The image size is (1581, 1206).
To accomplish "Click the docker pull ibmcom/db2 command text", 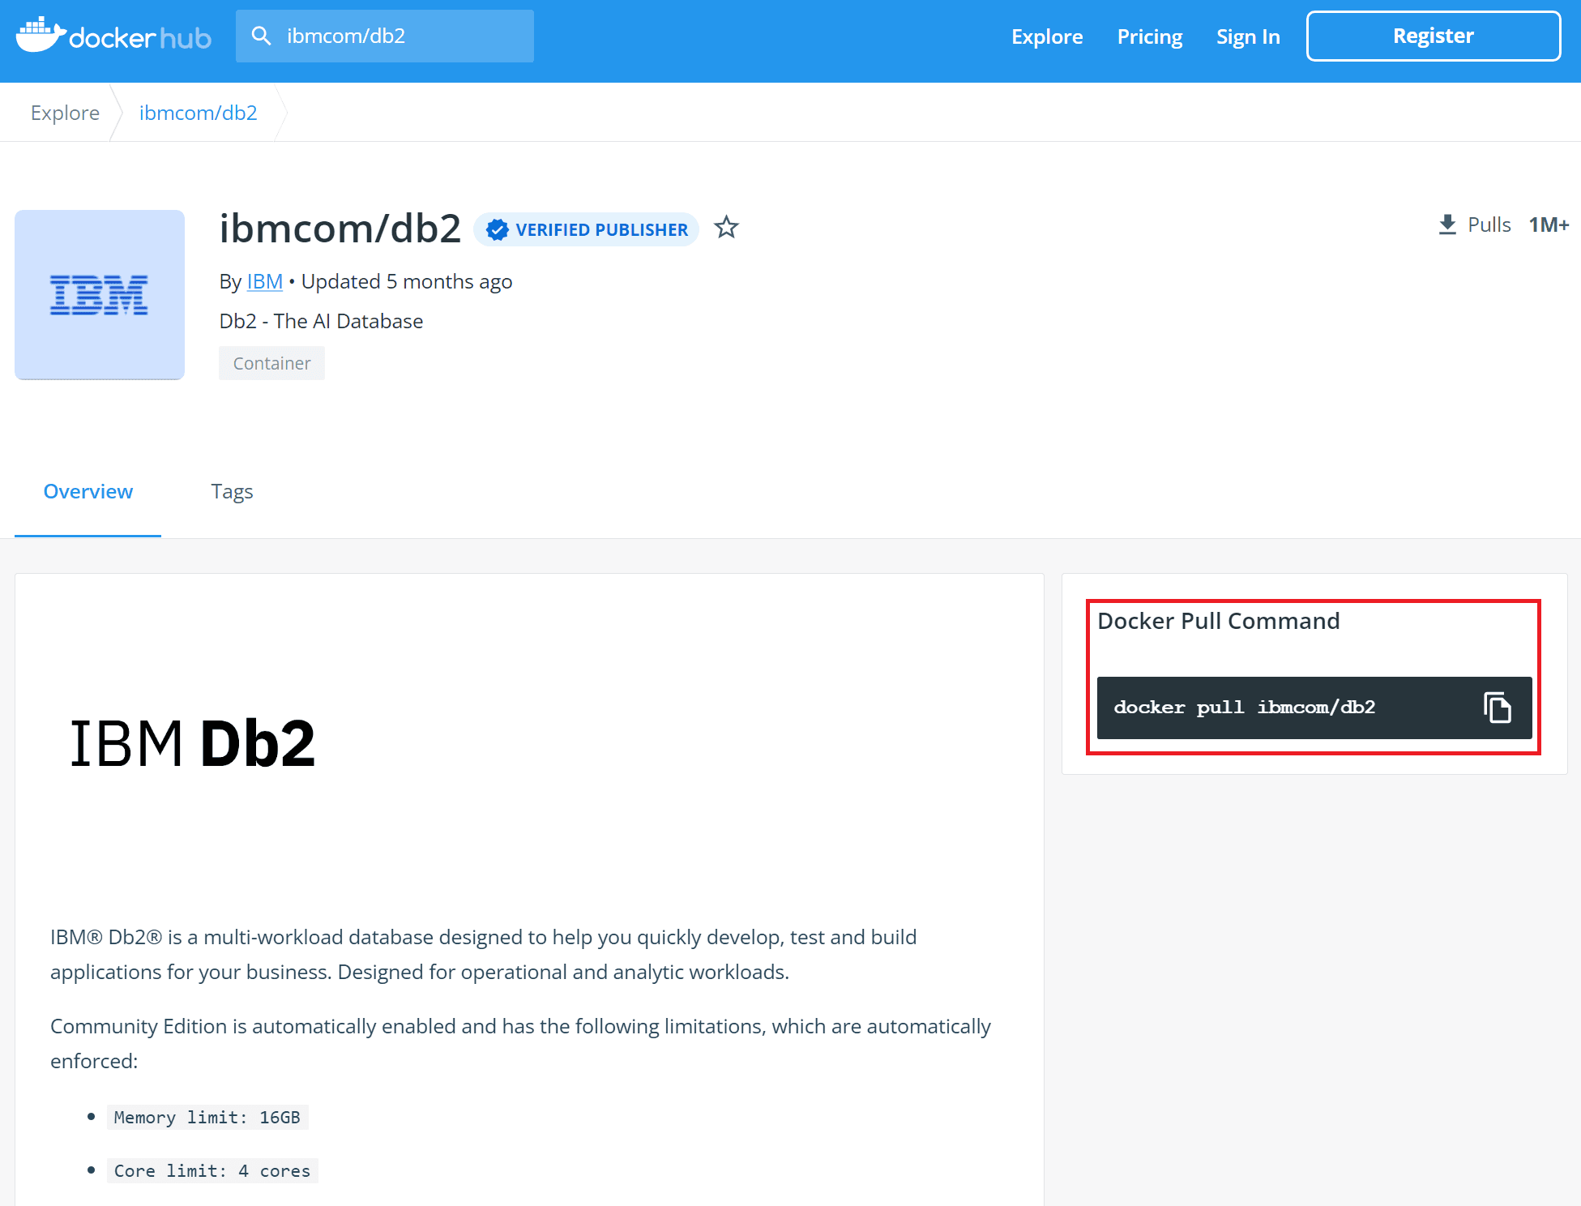I will pos(1244,708).
